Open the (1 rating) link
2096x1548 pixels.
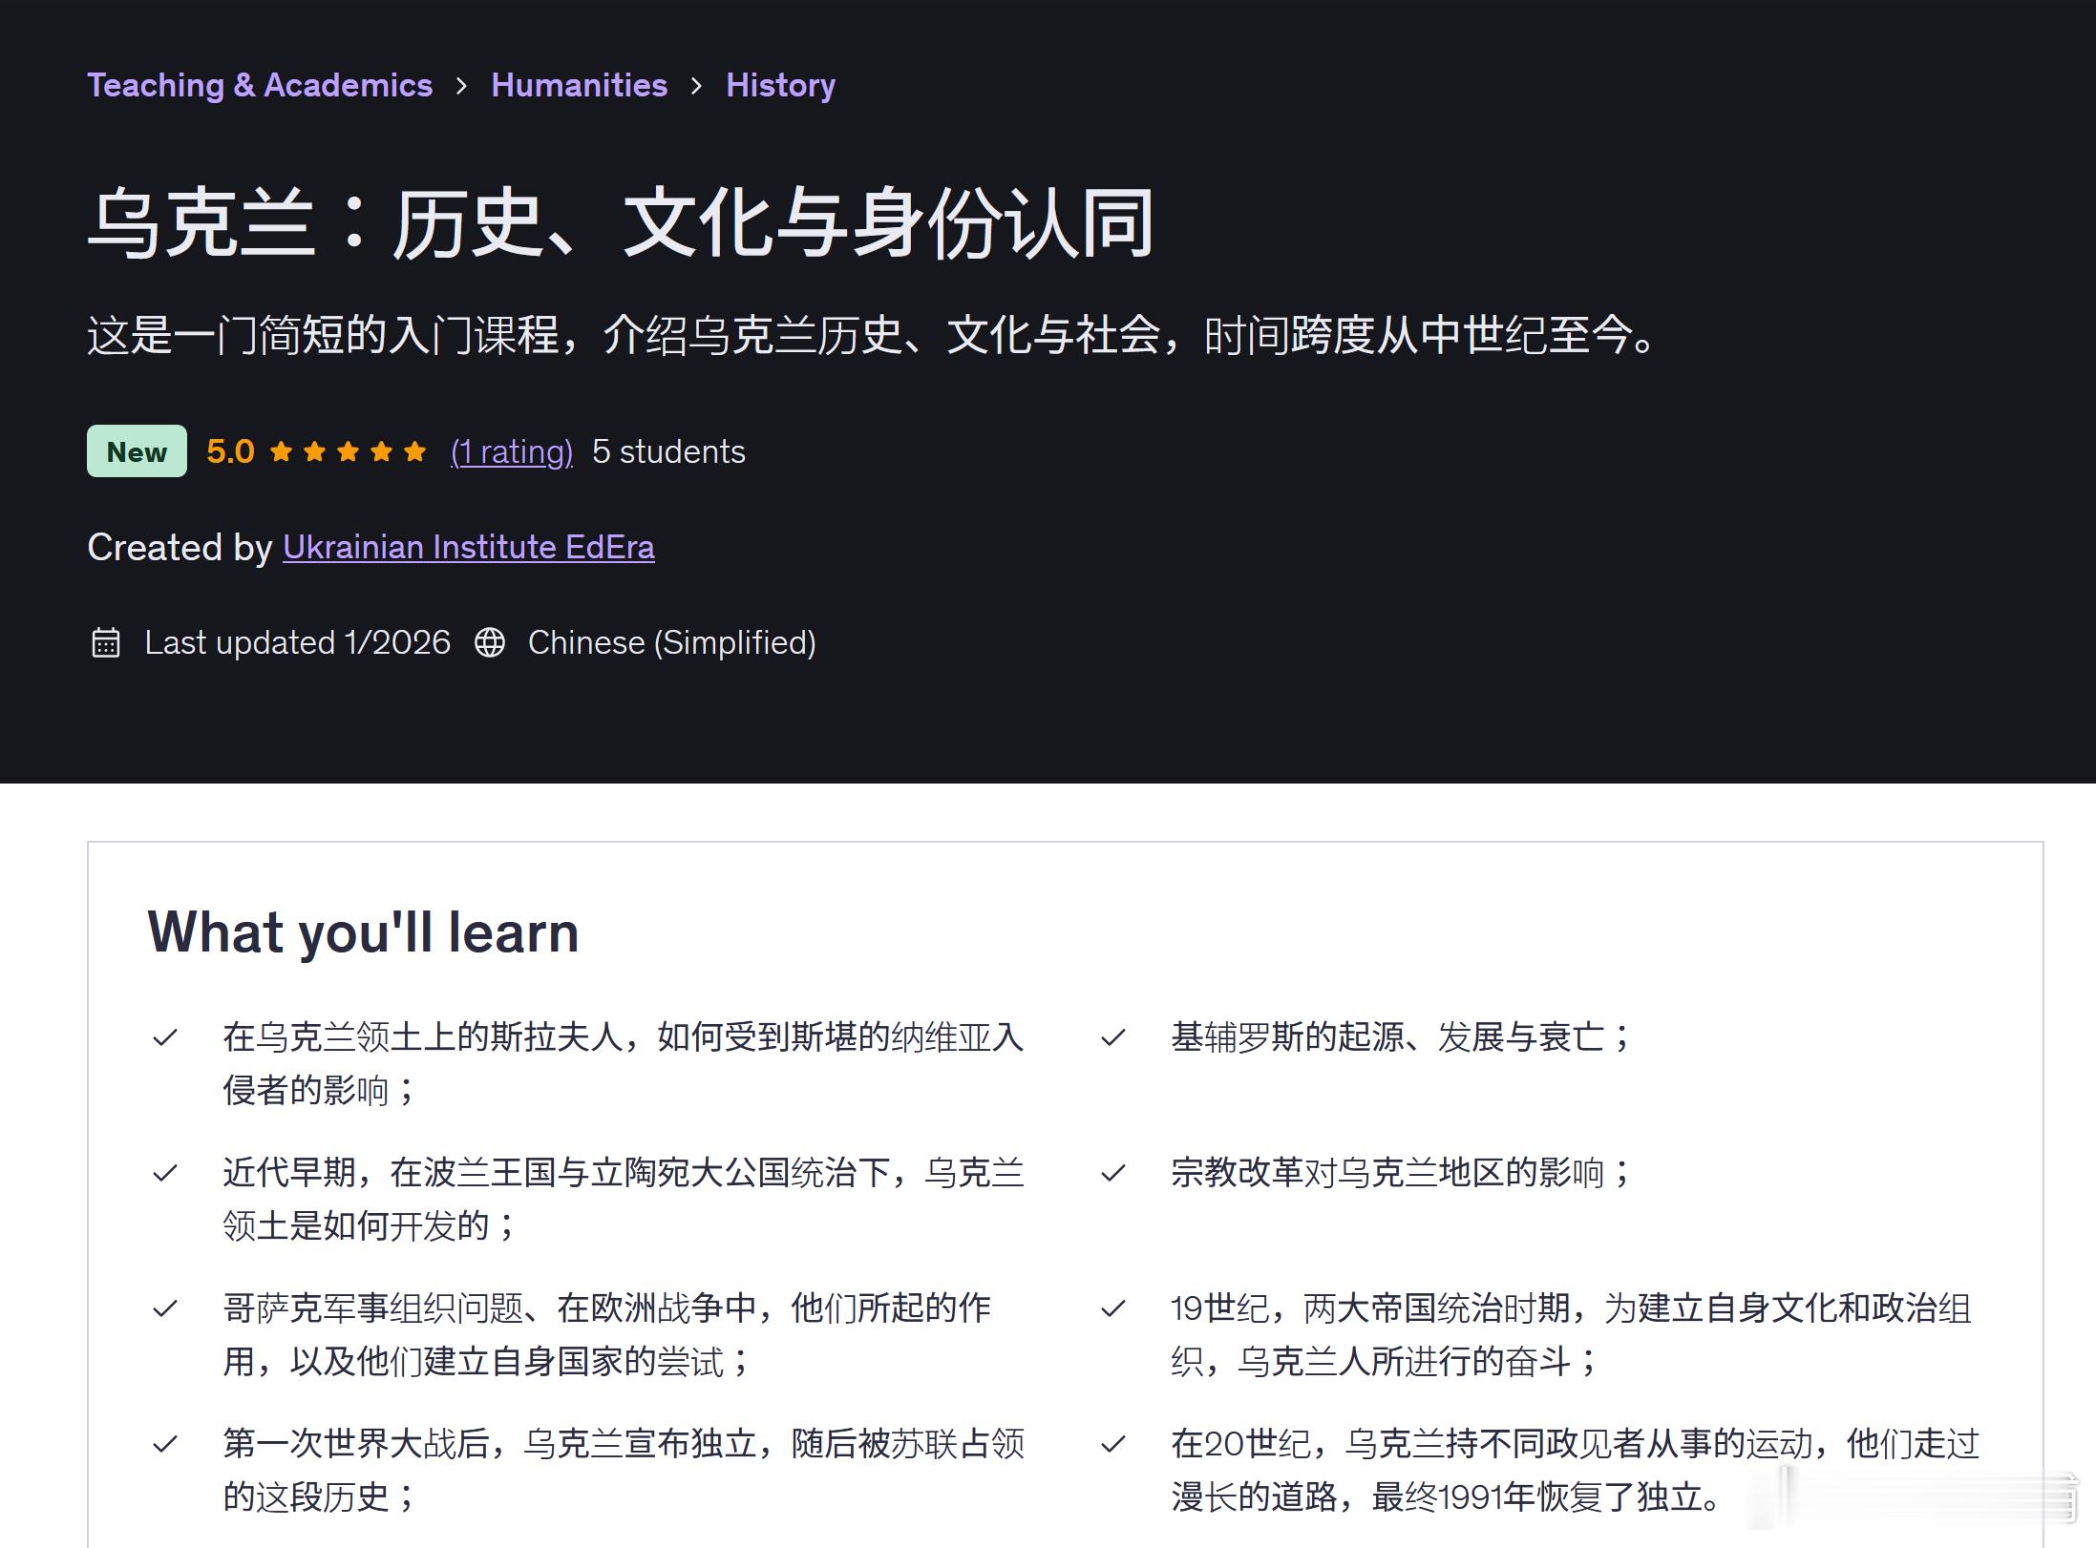pos(512,451)
